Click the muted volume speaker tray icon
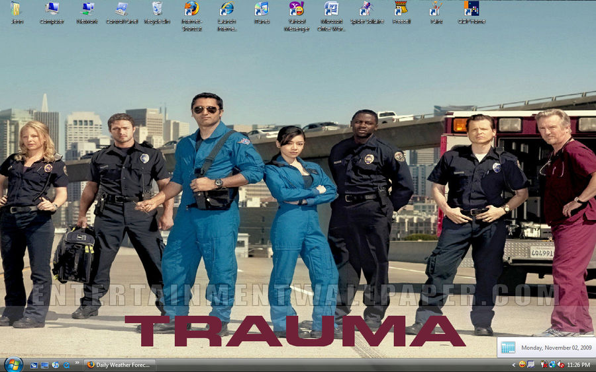The width and height of the screenshot is (596, 372). click(x=561, y=365)
